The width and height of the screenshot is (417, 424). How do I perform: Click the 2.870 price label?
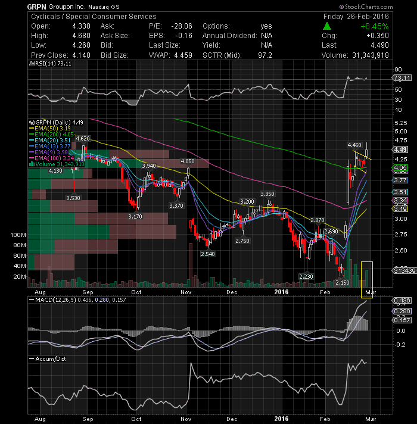(x=317, y=220)
